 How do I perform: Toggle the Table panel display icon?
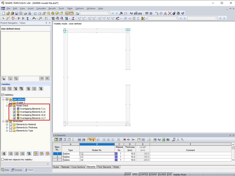71,13
